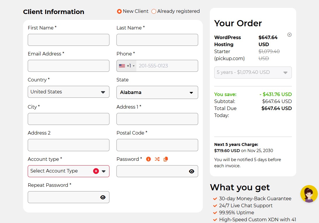Open the Select Account Type dropdown
Viewport: 319px width, 223px height.
(x=61, y=171)
